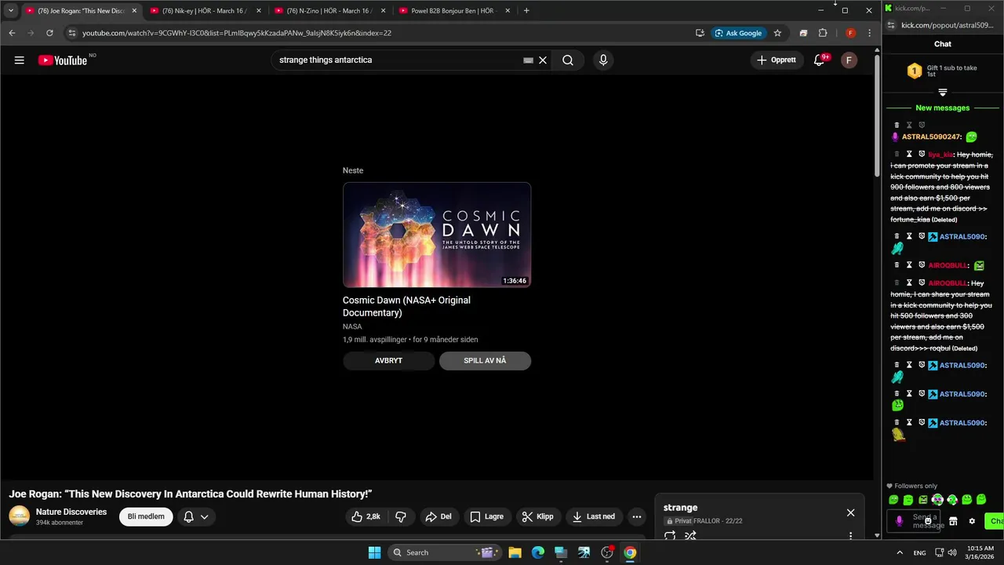Click SPILL AV NÅ to play next

[x=485, y=361]
